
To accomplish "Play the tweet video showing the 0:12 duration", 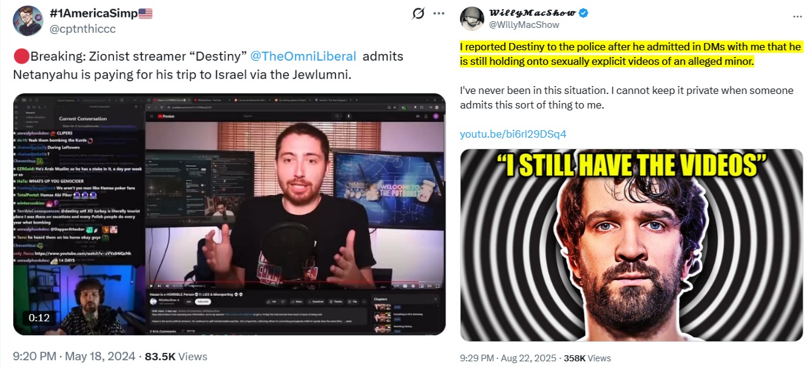I will [x=229, y=214].
